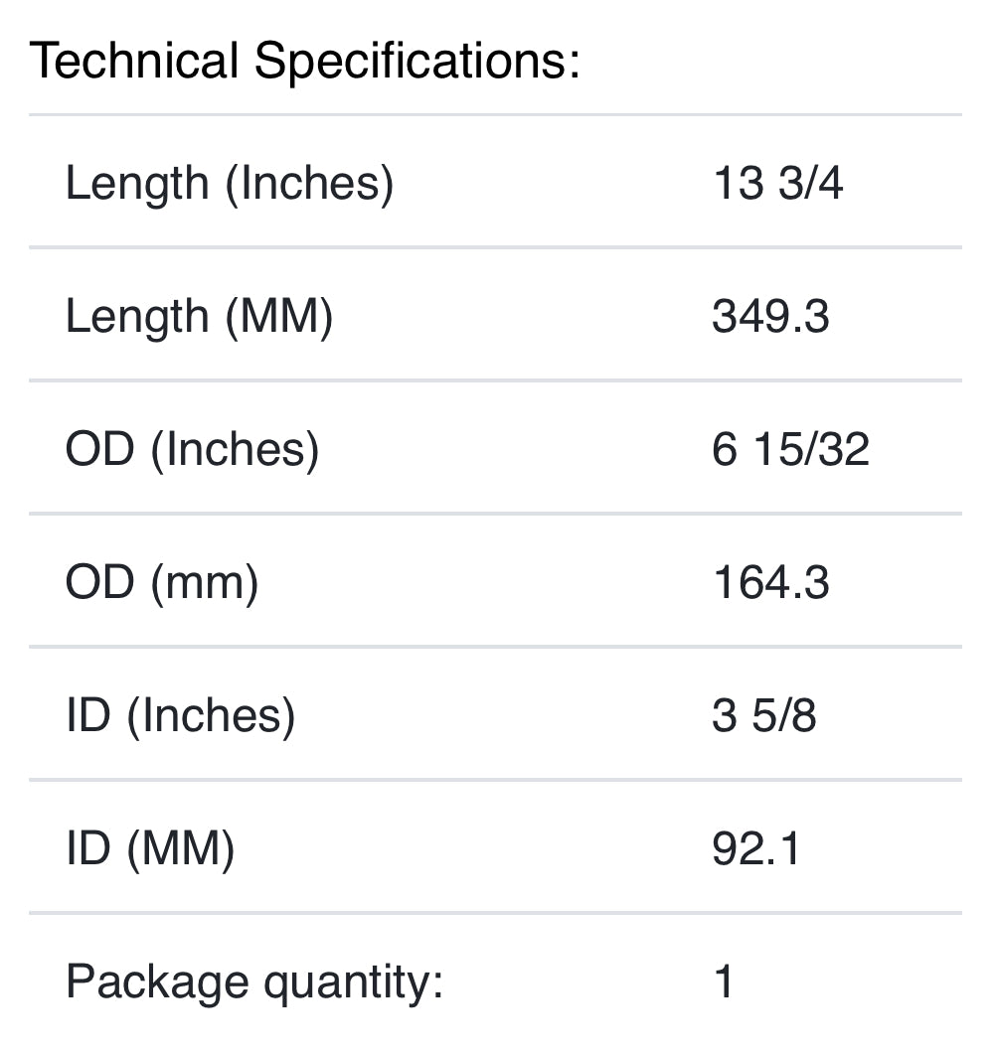The height and width of the screenshot is (1056, 996).
Task: Click the ID (MM) label
Action: pyautogui.click(x=150, y=848)
